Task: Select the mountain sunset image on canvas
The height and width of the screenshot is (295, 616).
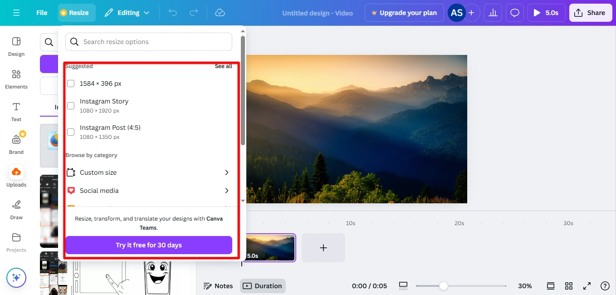Action: coord(357,129)
